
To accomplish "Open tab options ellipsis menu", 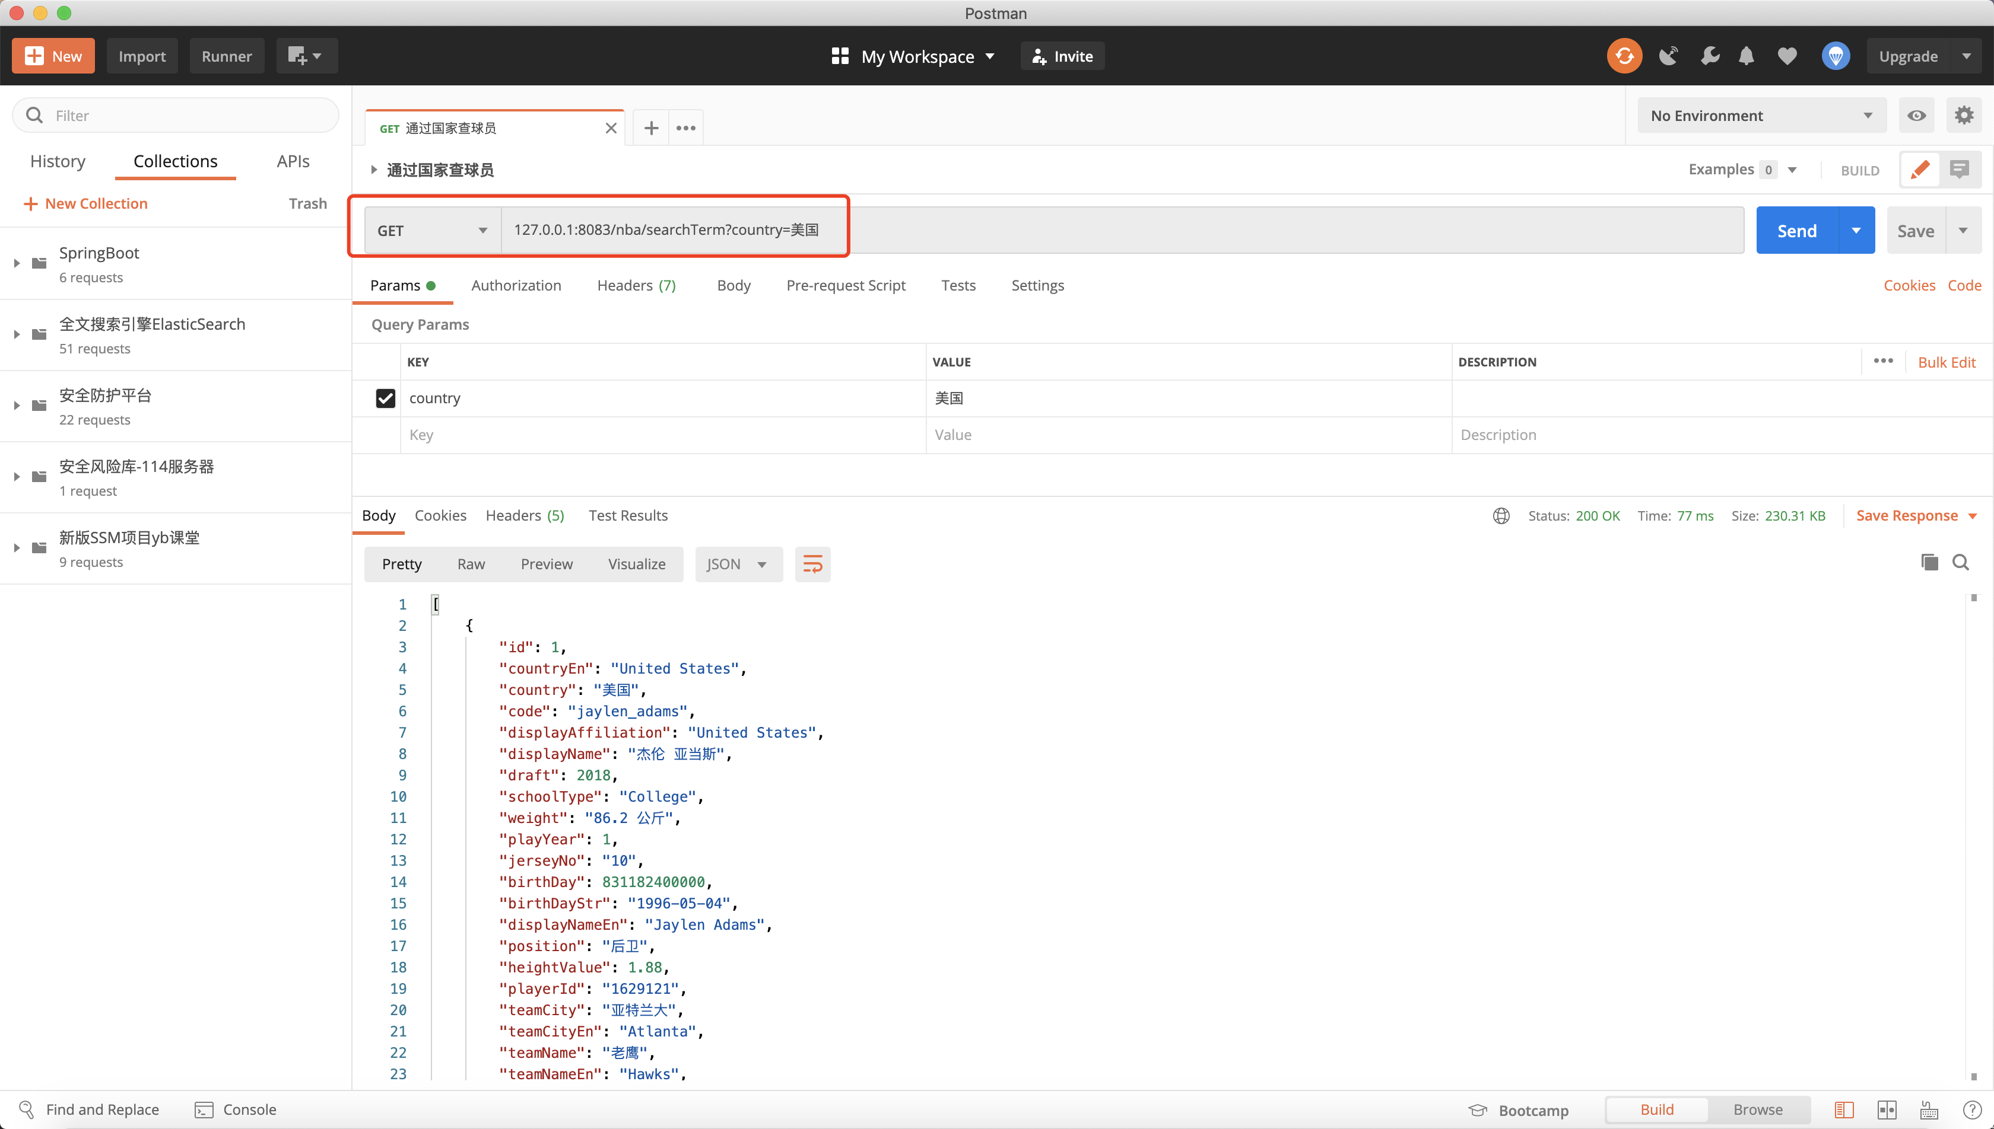I will [686, 128].
